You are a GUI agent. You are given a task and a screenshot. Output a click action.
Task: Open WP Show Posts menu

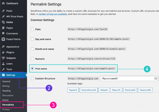coord(15,16)
